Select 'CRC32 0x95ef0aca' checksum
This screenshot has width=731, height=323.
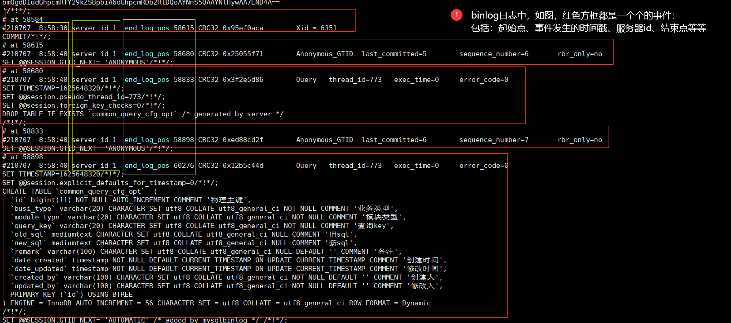tap(231, 28)
